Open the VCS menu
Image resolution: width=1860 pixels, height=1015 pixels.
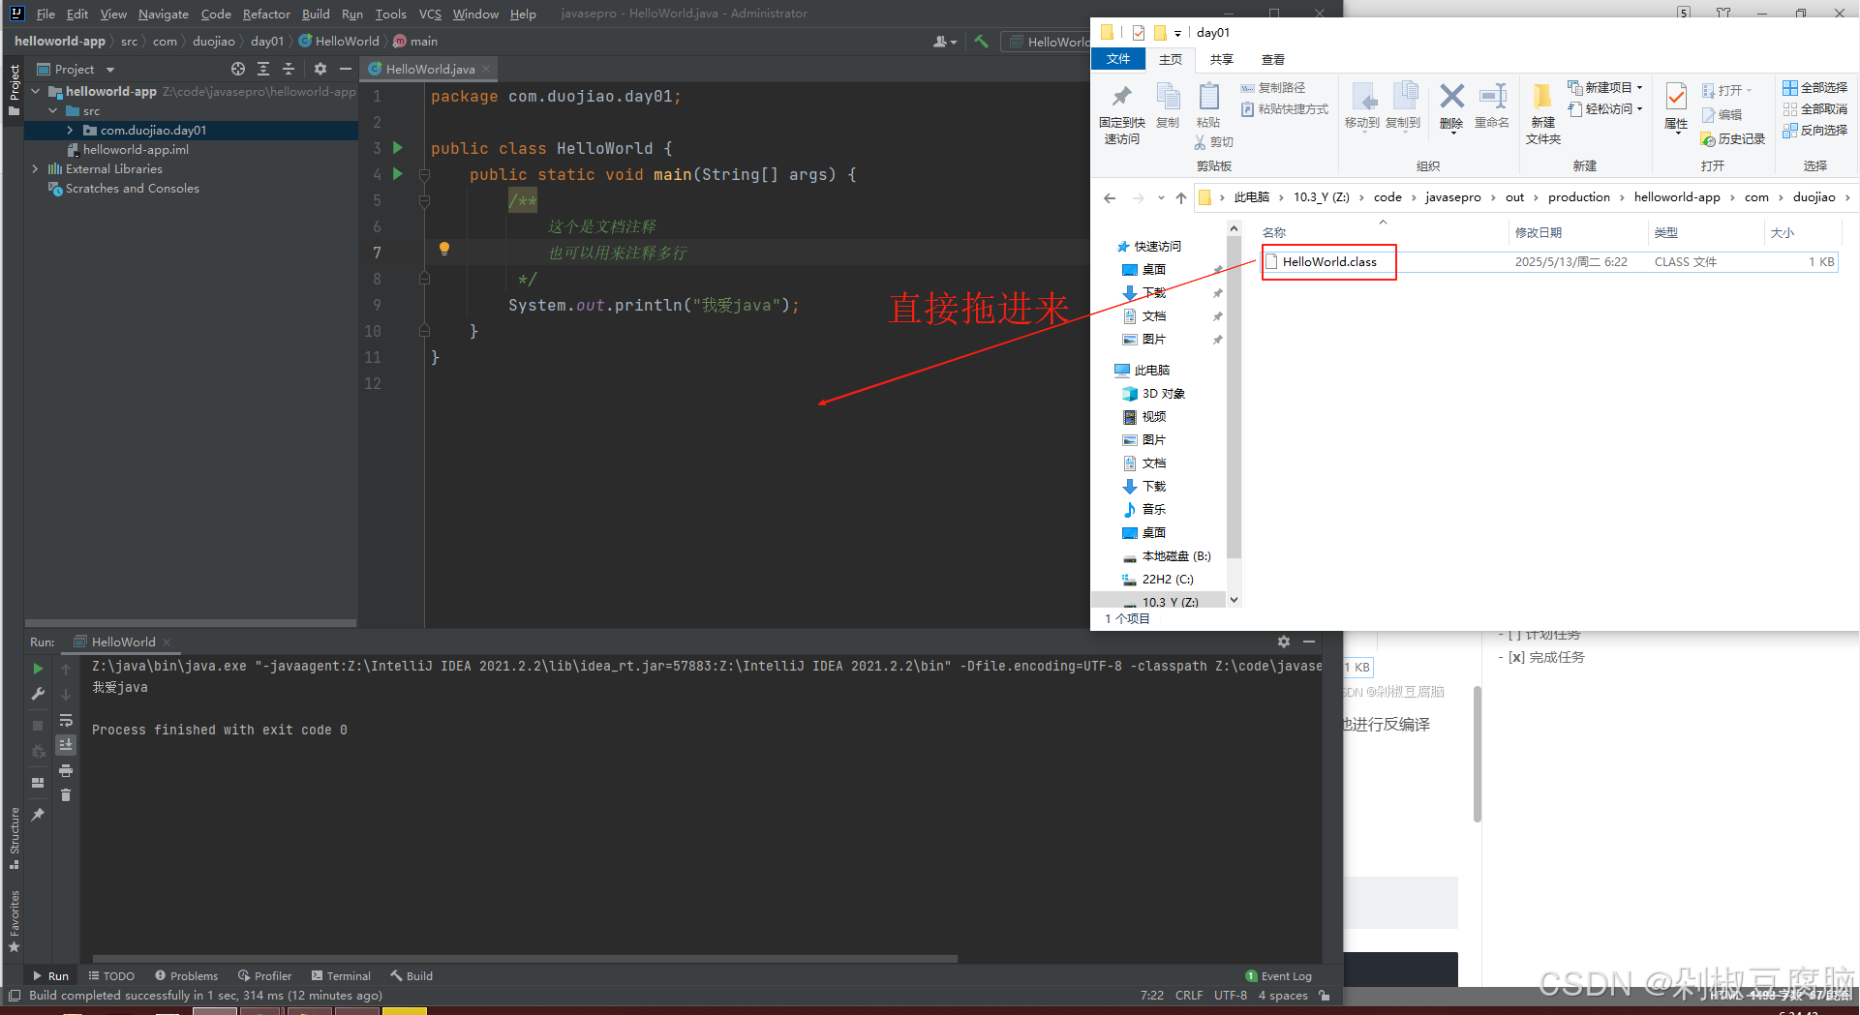pyautogui.click(x=430, y=14)
